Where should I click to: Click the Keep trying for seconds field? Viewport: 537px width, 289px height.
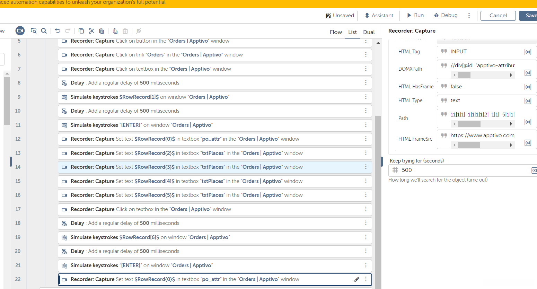point(463,170)
